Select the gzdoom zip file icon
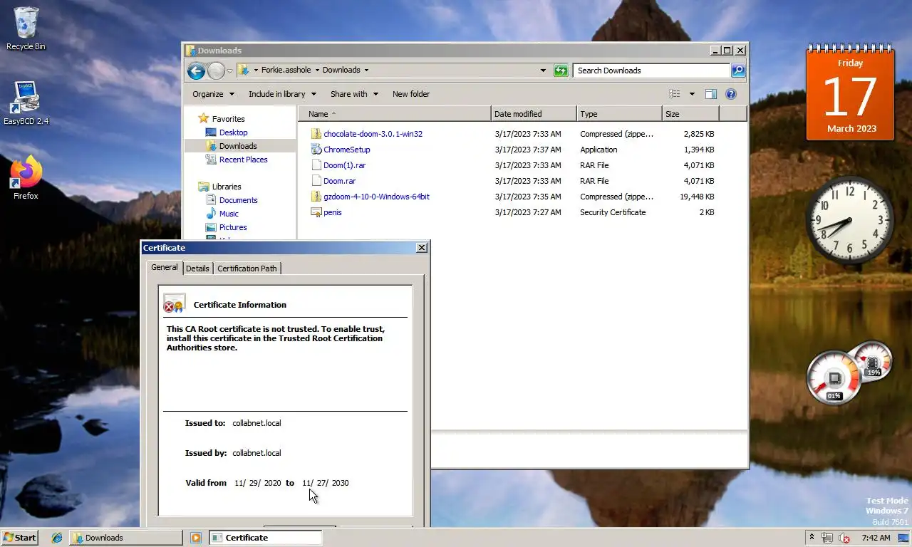Screen dimensions: 912x547 (x=317, y=197)
